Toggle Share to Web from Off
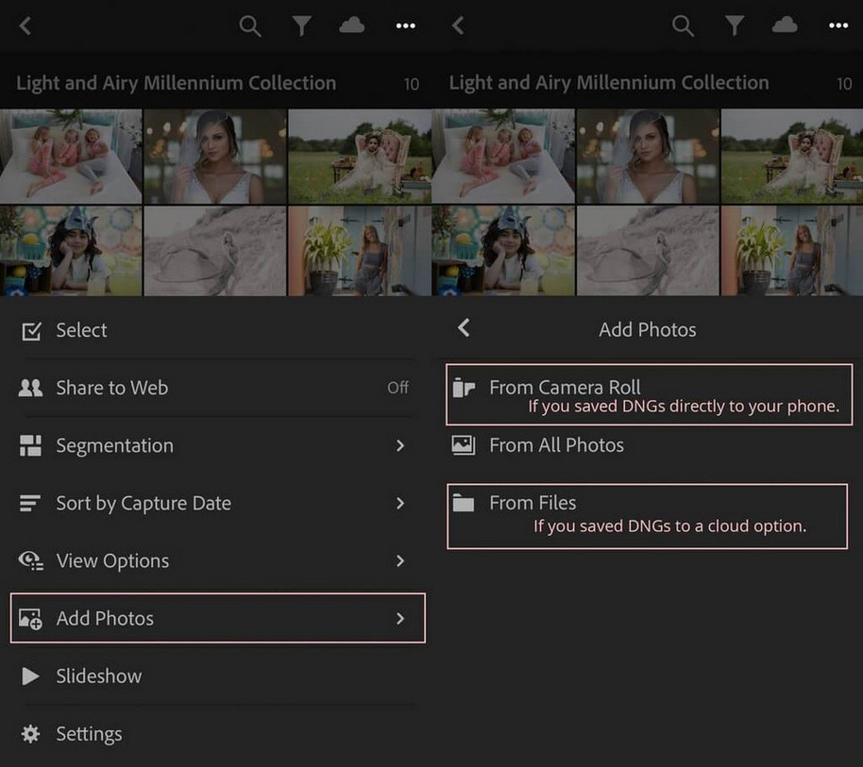Viewport: 863px width, 767px height. tap(398, 388)
